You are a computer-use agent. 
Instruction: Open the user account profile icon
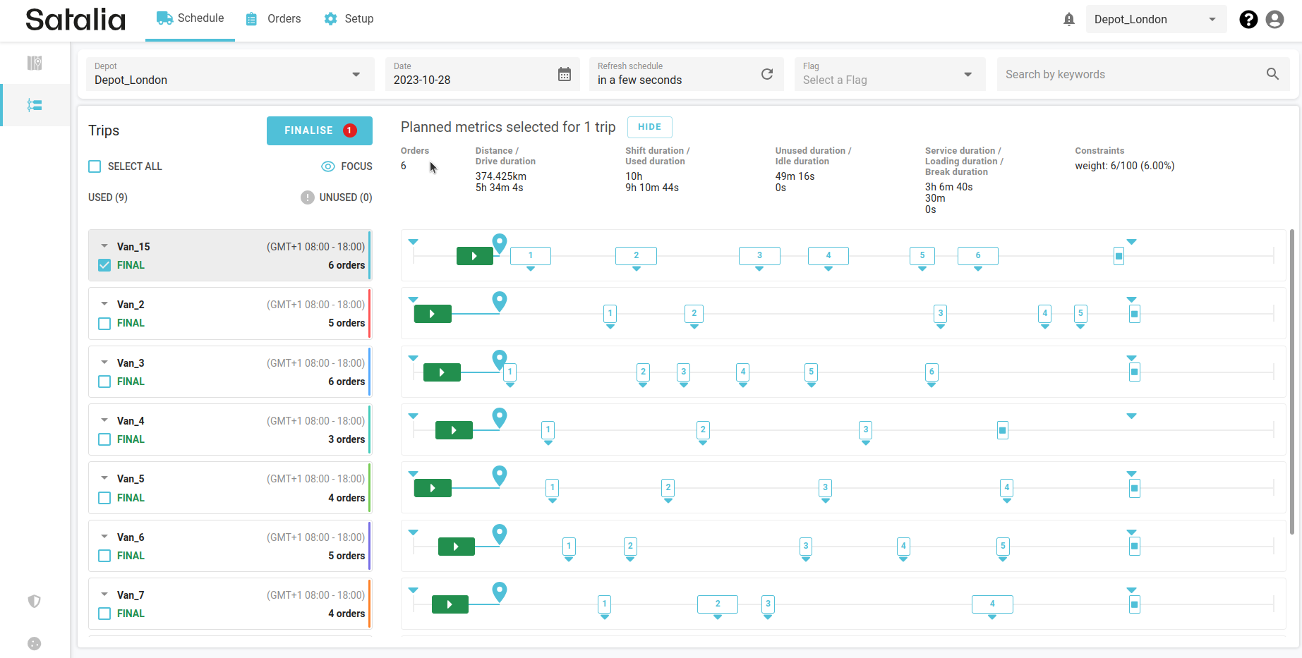(x=1274, y=20)
